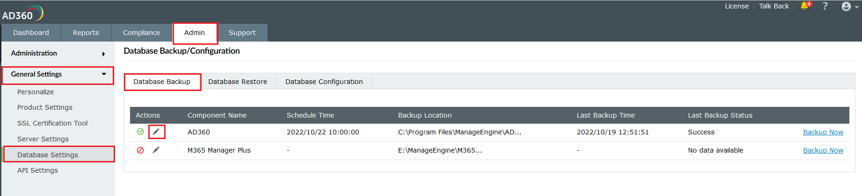Select SSL Certification Tool in sidebar

coord(52,123)
